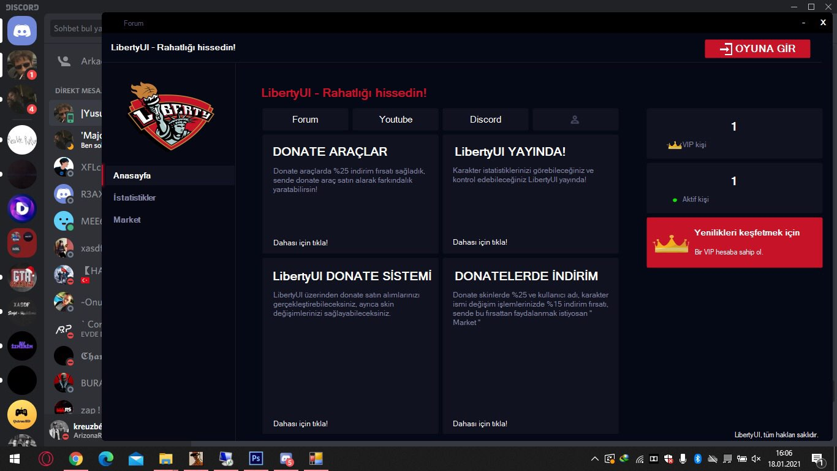
Task: Click 'Dahası için tıkla!' under LibertyUI DONATE SİSTEMİ
Action: 300,424
